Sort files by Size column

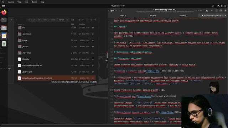(73, 24)
